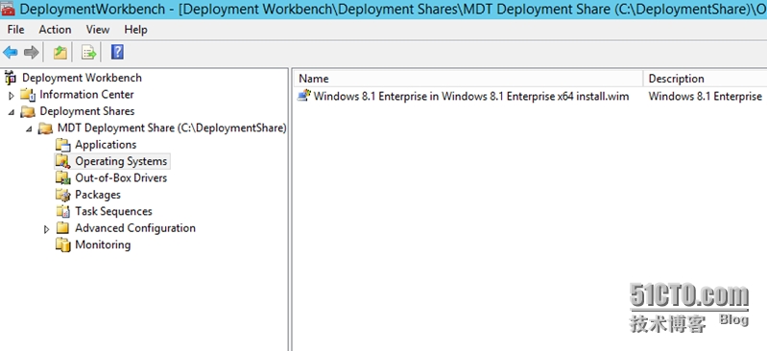Click the Monitoring folder icon
Image resolution: width=767 pixels, height=351 pixels.
click(x=63, y=245)
